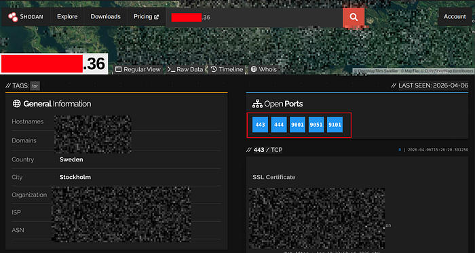Select open port 9001
This screenshot has height=253, width=475.
click(x=297, y=125)
